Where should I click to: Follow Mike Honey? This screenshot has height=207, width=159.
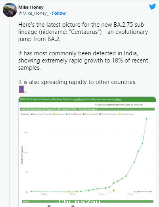coord(59,13)
